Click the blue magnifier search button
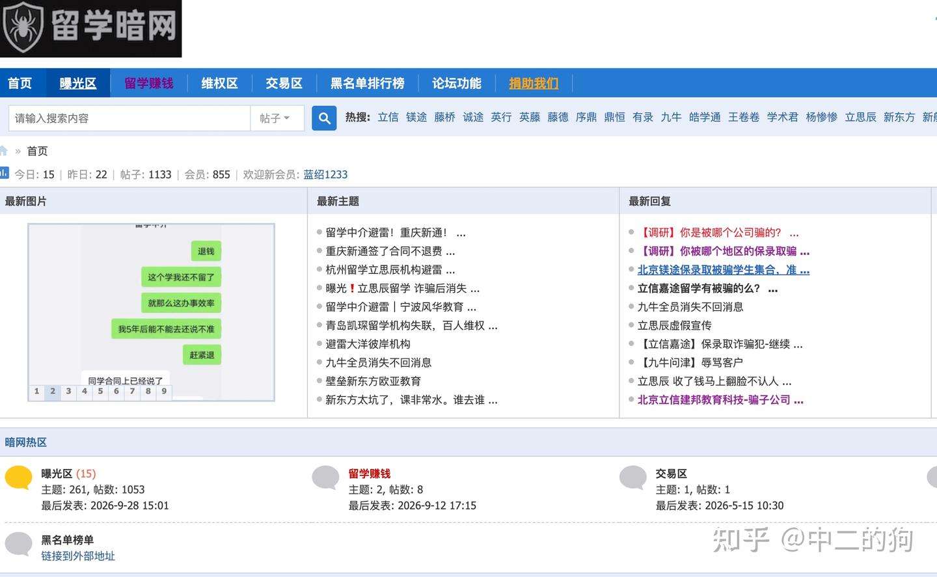 (324, 118)
